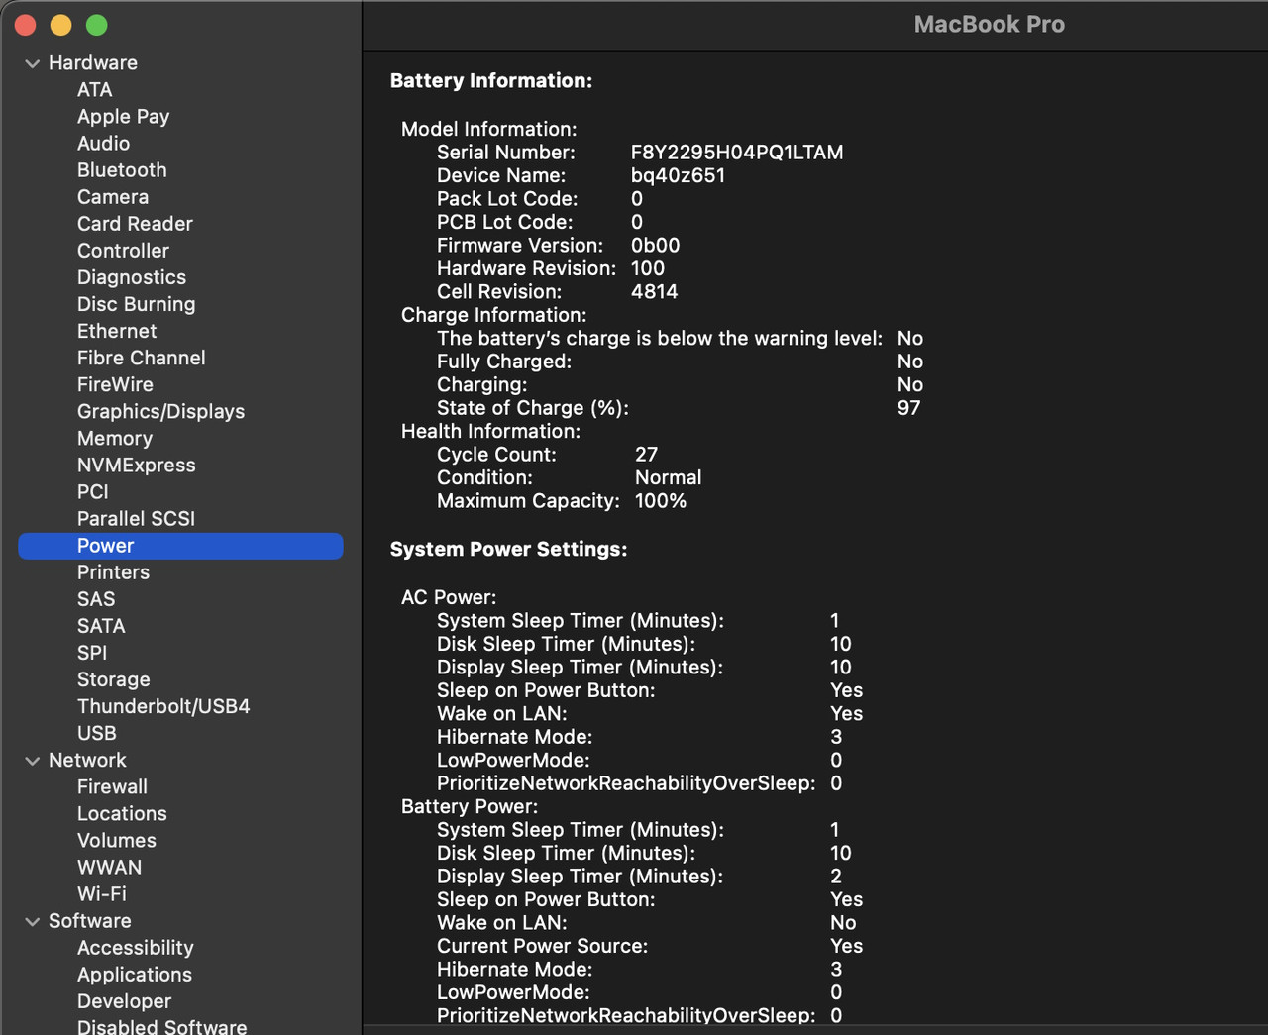Select Disabled Software in sidebar

point(161,1026)
